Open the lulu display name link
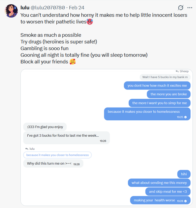The height and width of the screenshot is (208, 196). click(25, 8)
